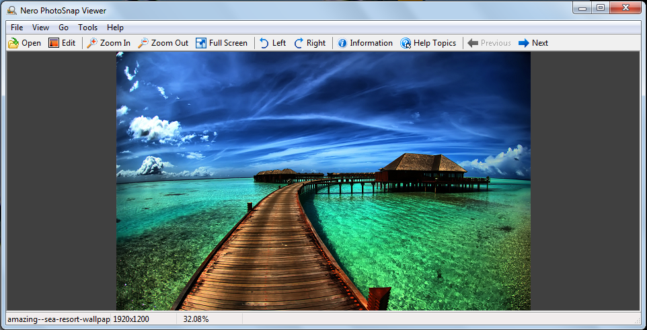
Task: Click the Nero PhotoSnap title bar icon
Action: [12, 10]
